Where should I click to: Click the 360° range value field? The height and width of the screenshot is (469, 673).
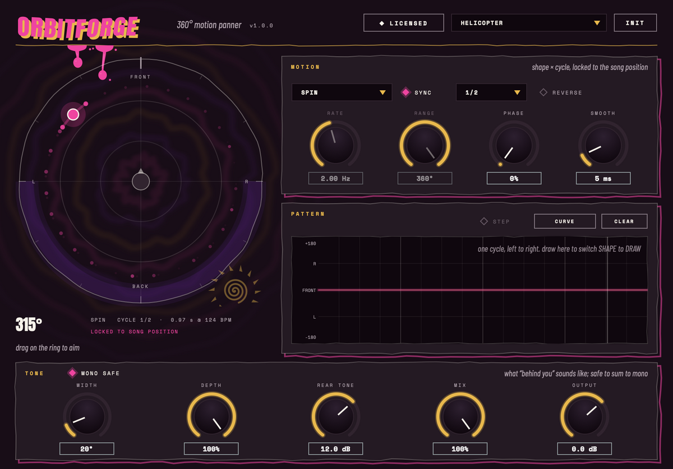point(425,178)
